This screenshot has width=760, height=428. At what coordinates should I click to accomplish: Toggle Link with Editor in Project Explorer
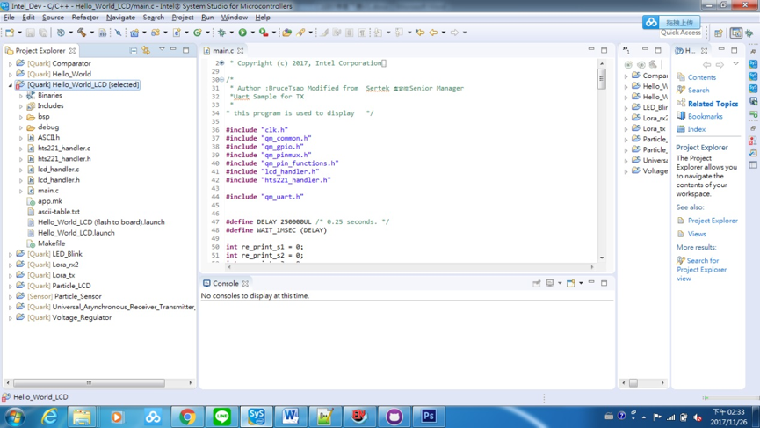145,50
